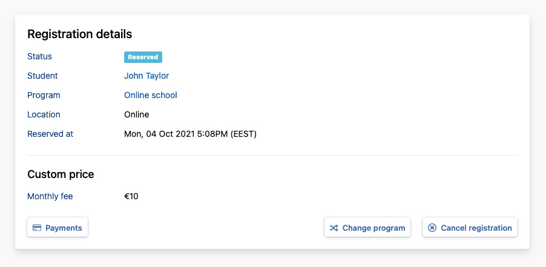Click the circled X cancel icon
Viewport: 546px width, 267px height.
[432, 228]
